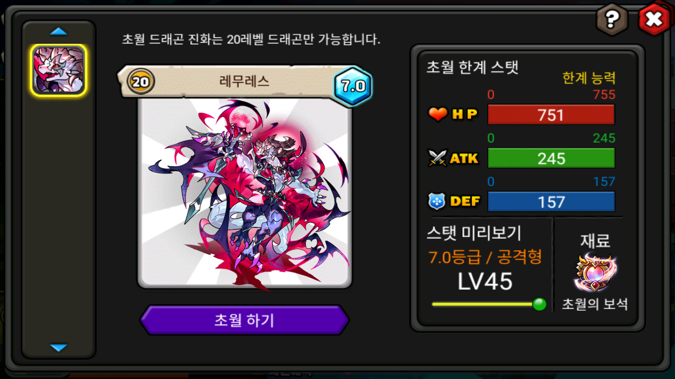Click the up arrow in the dragon list

point(58,31)
